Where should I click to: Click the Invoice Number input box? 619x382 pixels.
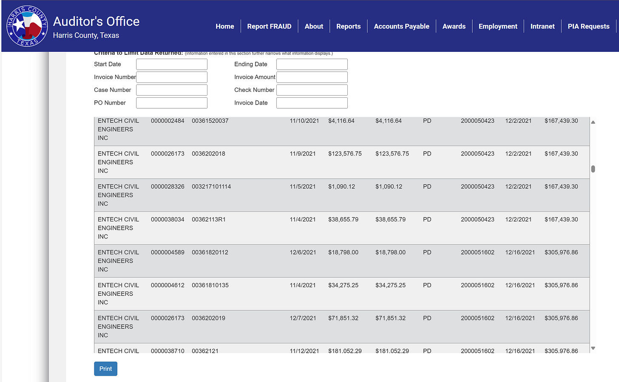172,77
